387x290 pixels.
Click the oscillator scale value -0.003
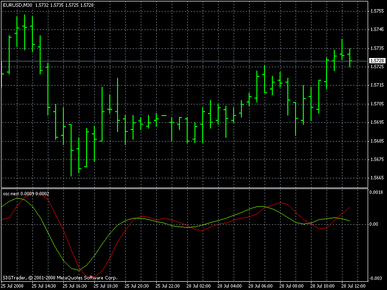376,278
